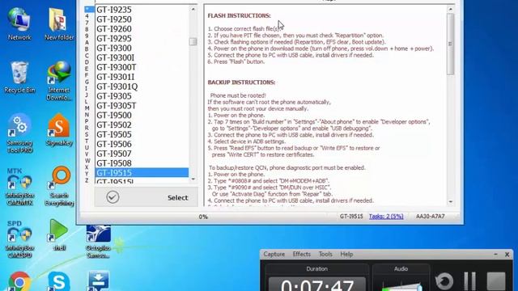Click the 0% progress bar

pyautogui.click(x=203, y=217)
